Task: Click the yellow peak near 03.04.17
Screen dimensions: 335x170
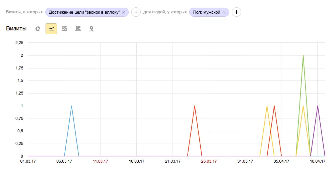Action: coord(267,106)
